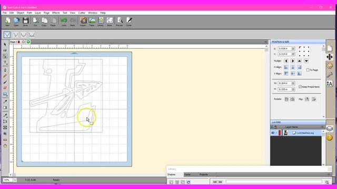The image size is (337, 189).
Task: Open the Object menu
Action: (x=21, y=13)
